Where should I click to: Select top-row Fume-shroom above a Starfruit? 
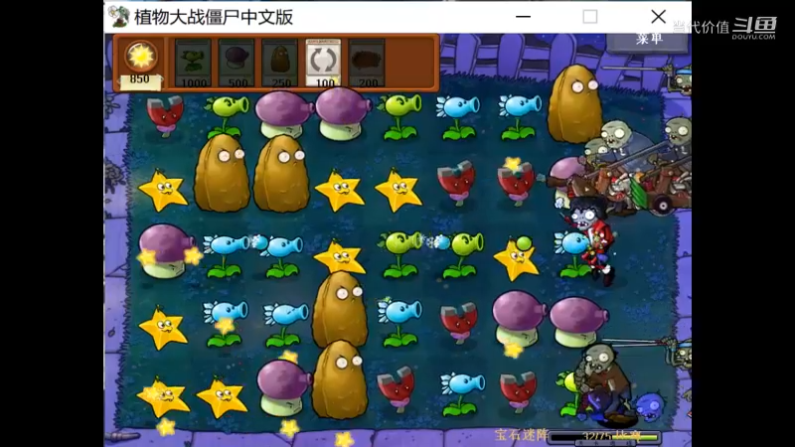pyautogui.click(x=343, y=113)
